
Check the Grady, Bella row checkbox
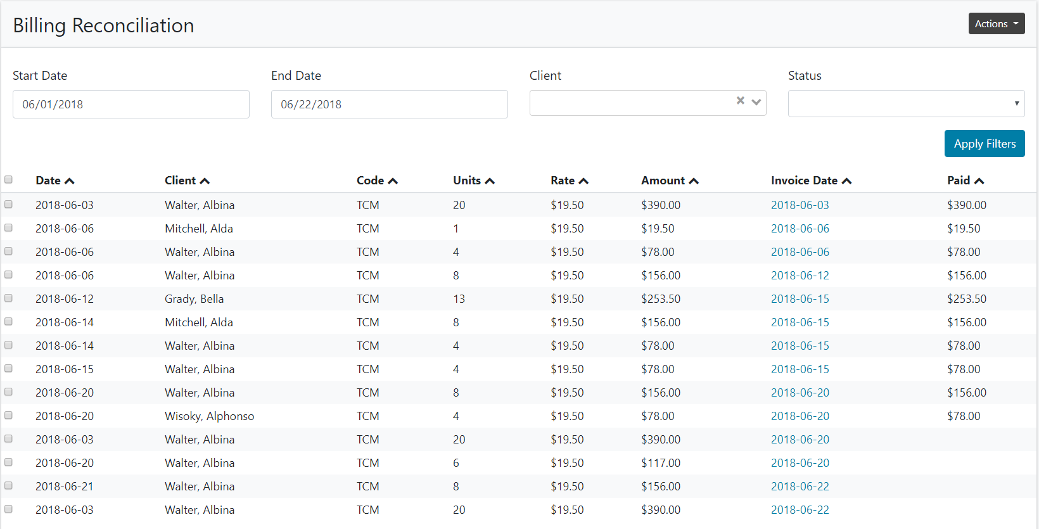coord(9,298)
